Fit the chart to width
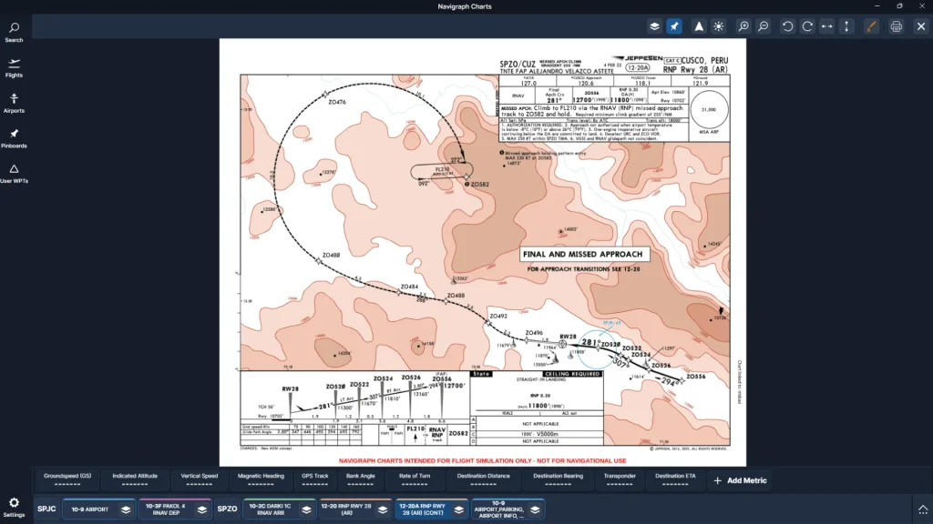 [827, 26]
